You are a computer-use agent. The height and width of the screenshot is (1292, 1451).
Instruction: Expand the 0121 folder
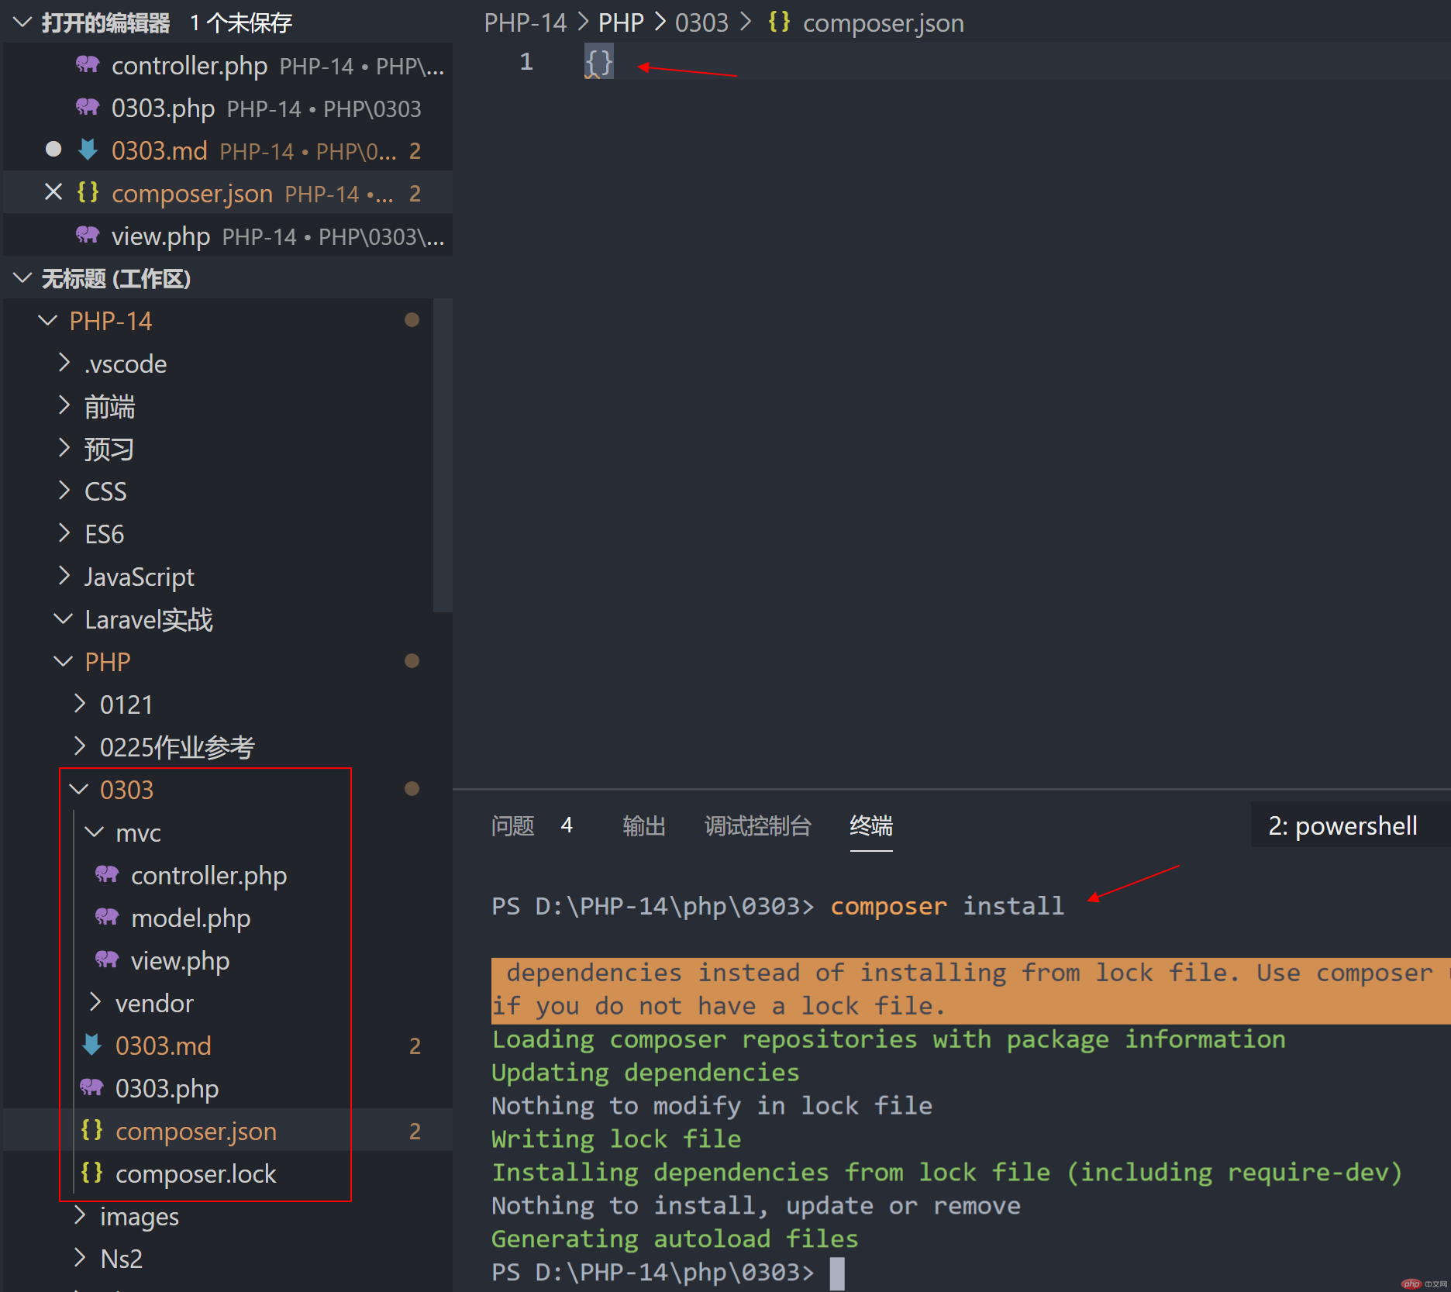point(79,705)
